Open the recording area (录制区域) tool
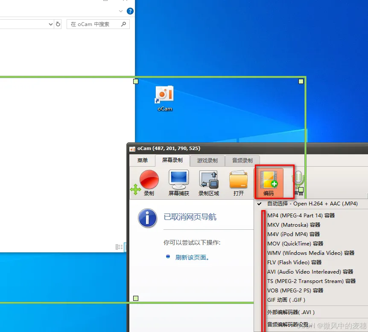 coord(209,183)
